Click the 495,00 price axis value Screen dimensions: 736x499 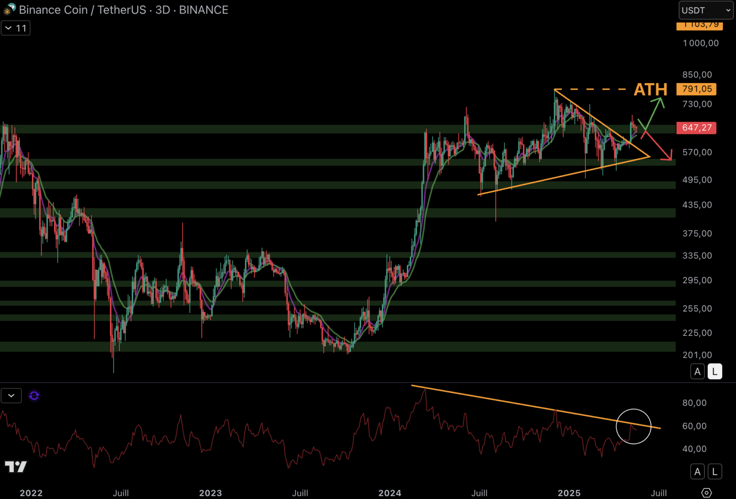point(697,180)
